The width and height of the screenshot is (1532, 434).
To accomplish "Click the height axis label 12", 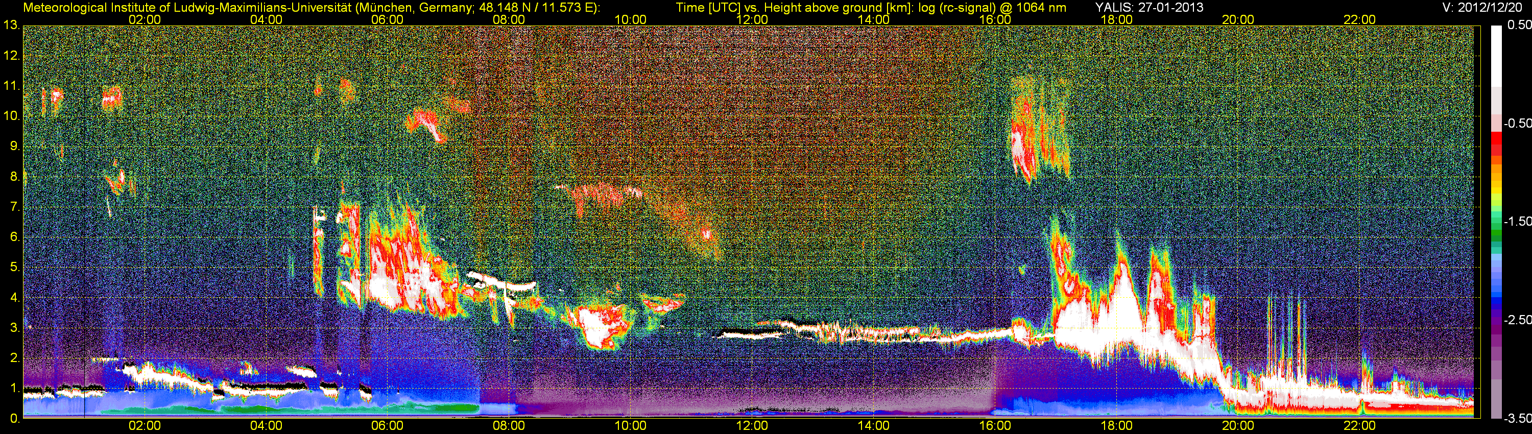I will tap(11, 55).
